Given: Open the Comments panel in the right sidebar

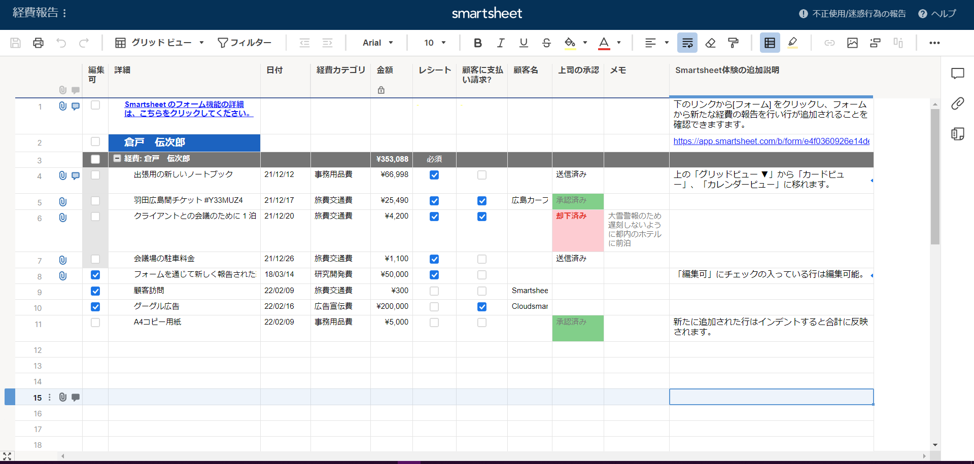Looking at the screenshot, I should click(958, 74).
